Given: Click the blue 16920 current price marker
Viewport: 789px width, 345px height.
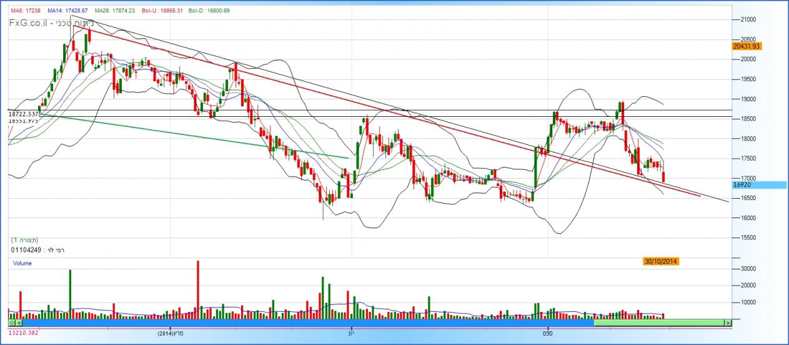Looking at the screenshot, I should [x=759, y=185].
